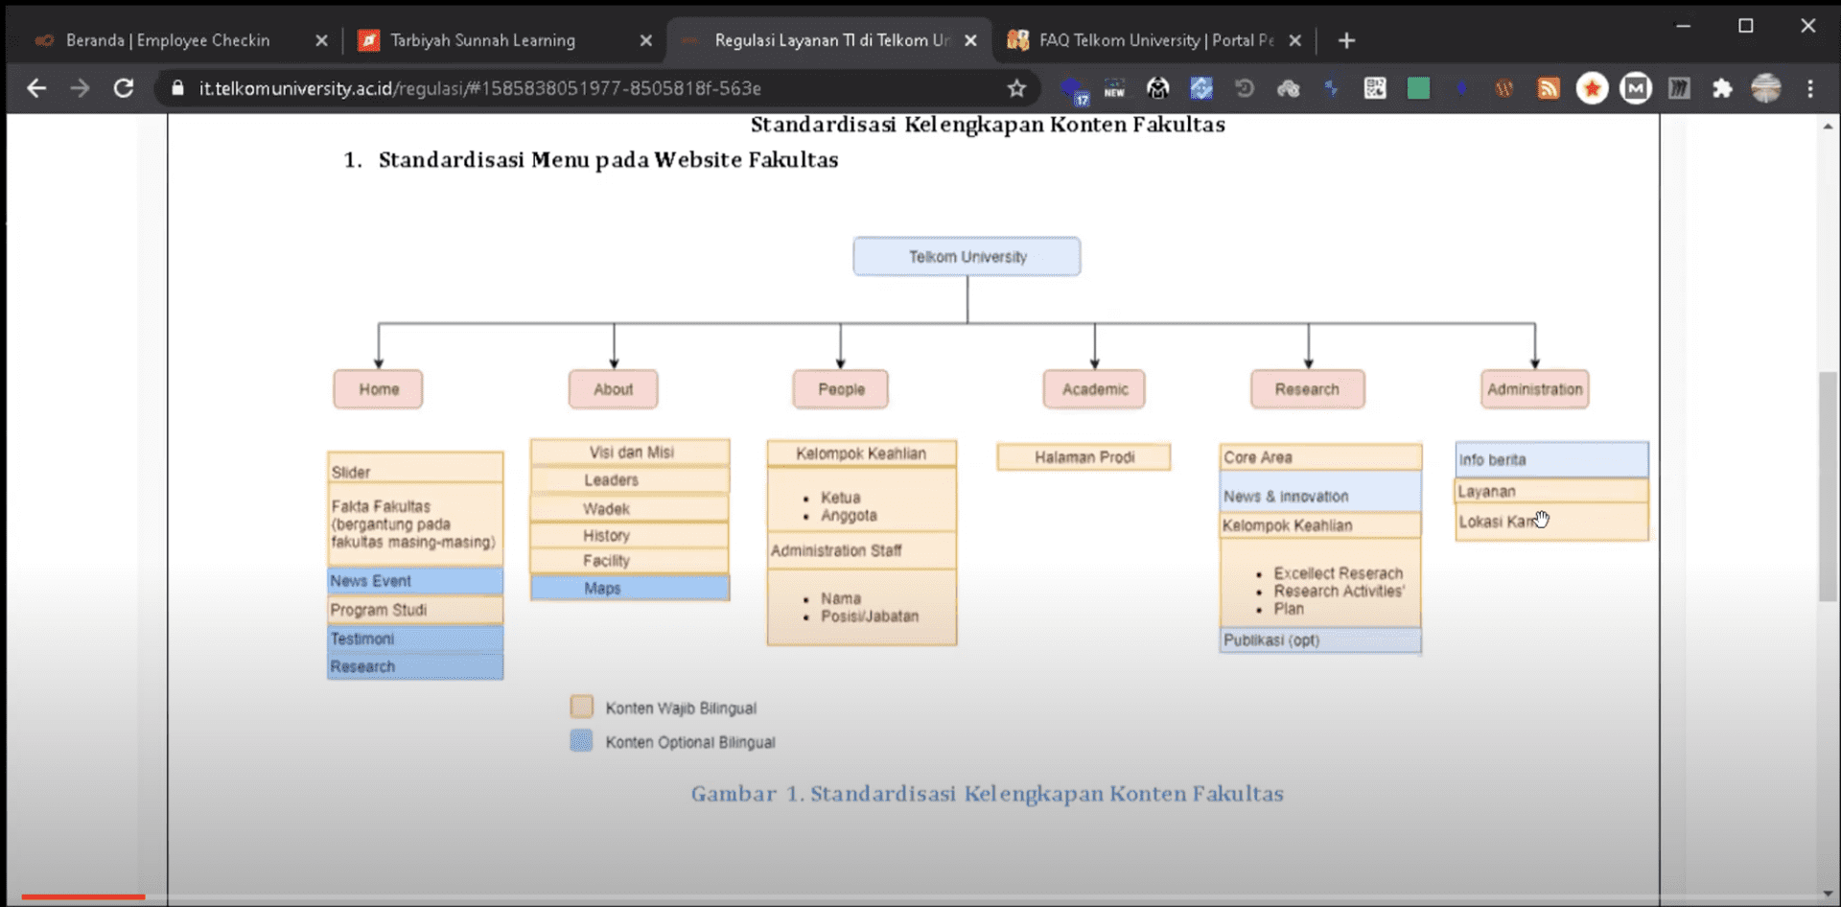1841x907 pixels.
Task: Open the round brown extension icon
Action: pyautogui.click(x=1503, y=88)
